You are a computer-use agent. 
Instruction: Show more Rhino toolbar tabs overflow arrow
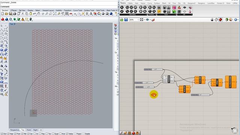pyautogui.click(x=116, y=10)
